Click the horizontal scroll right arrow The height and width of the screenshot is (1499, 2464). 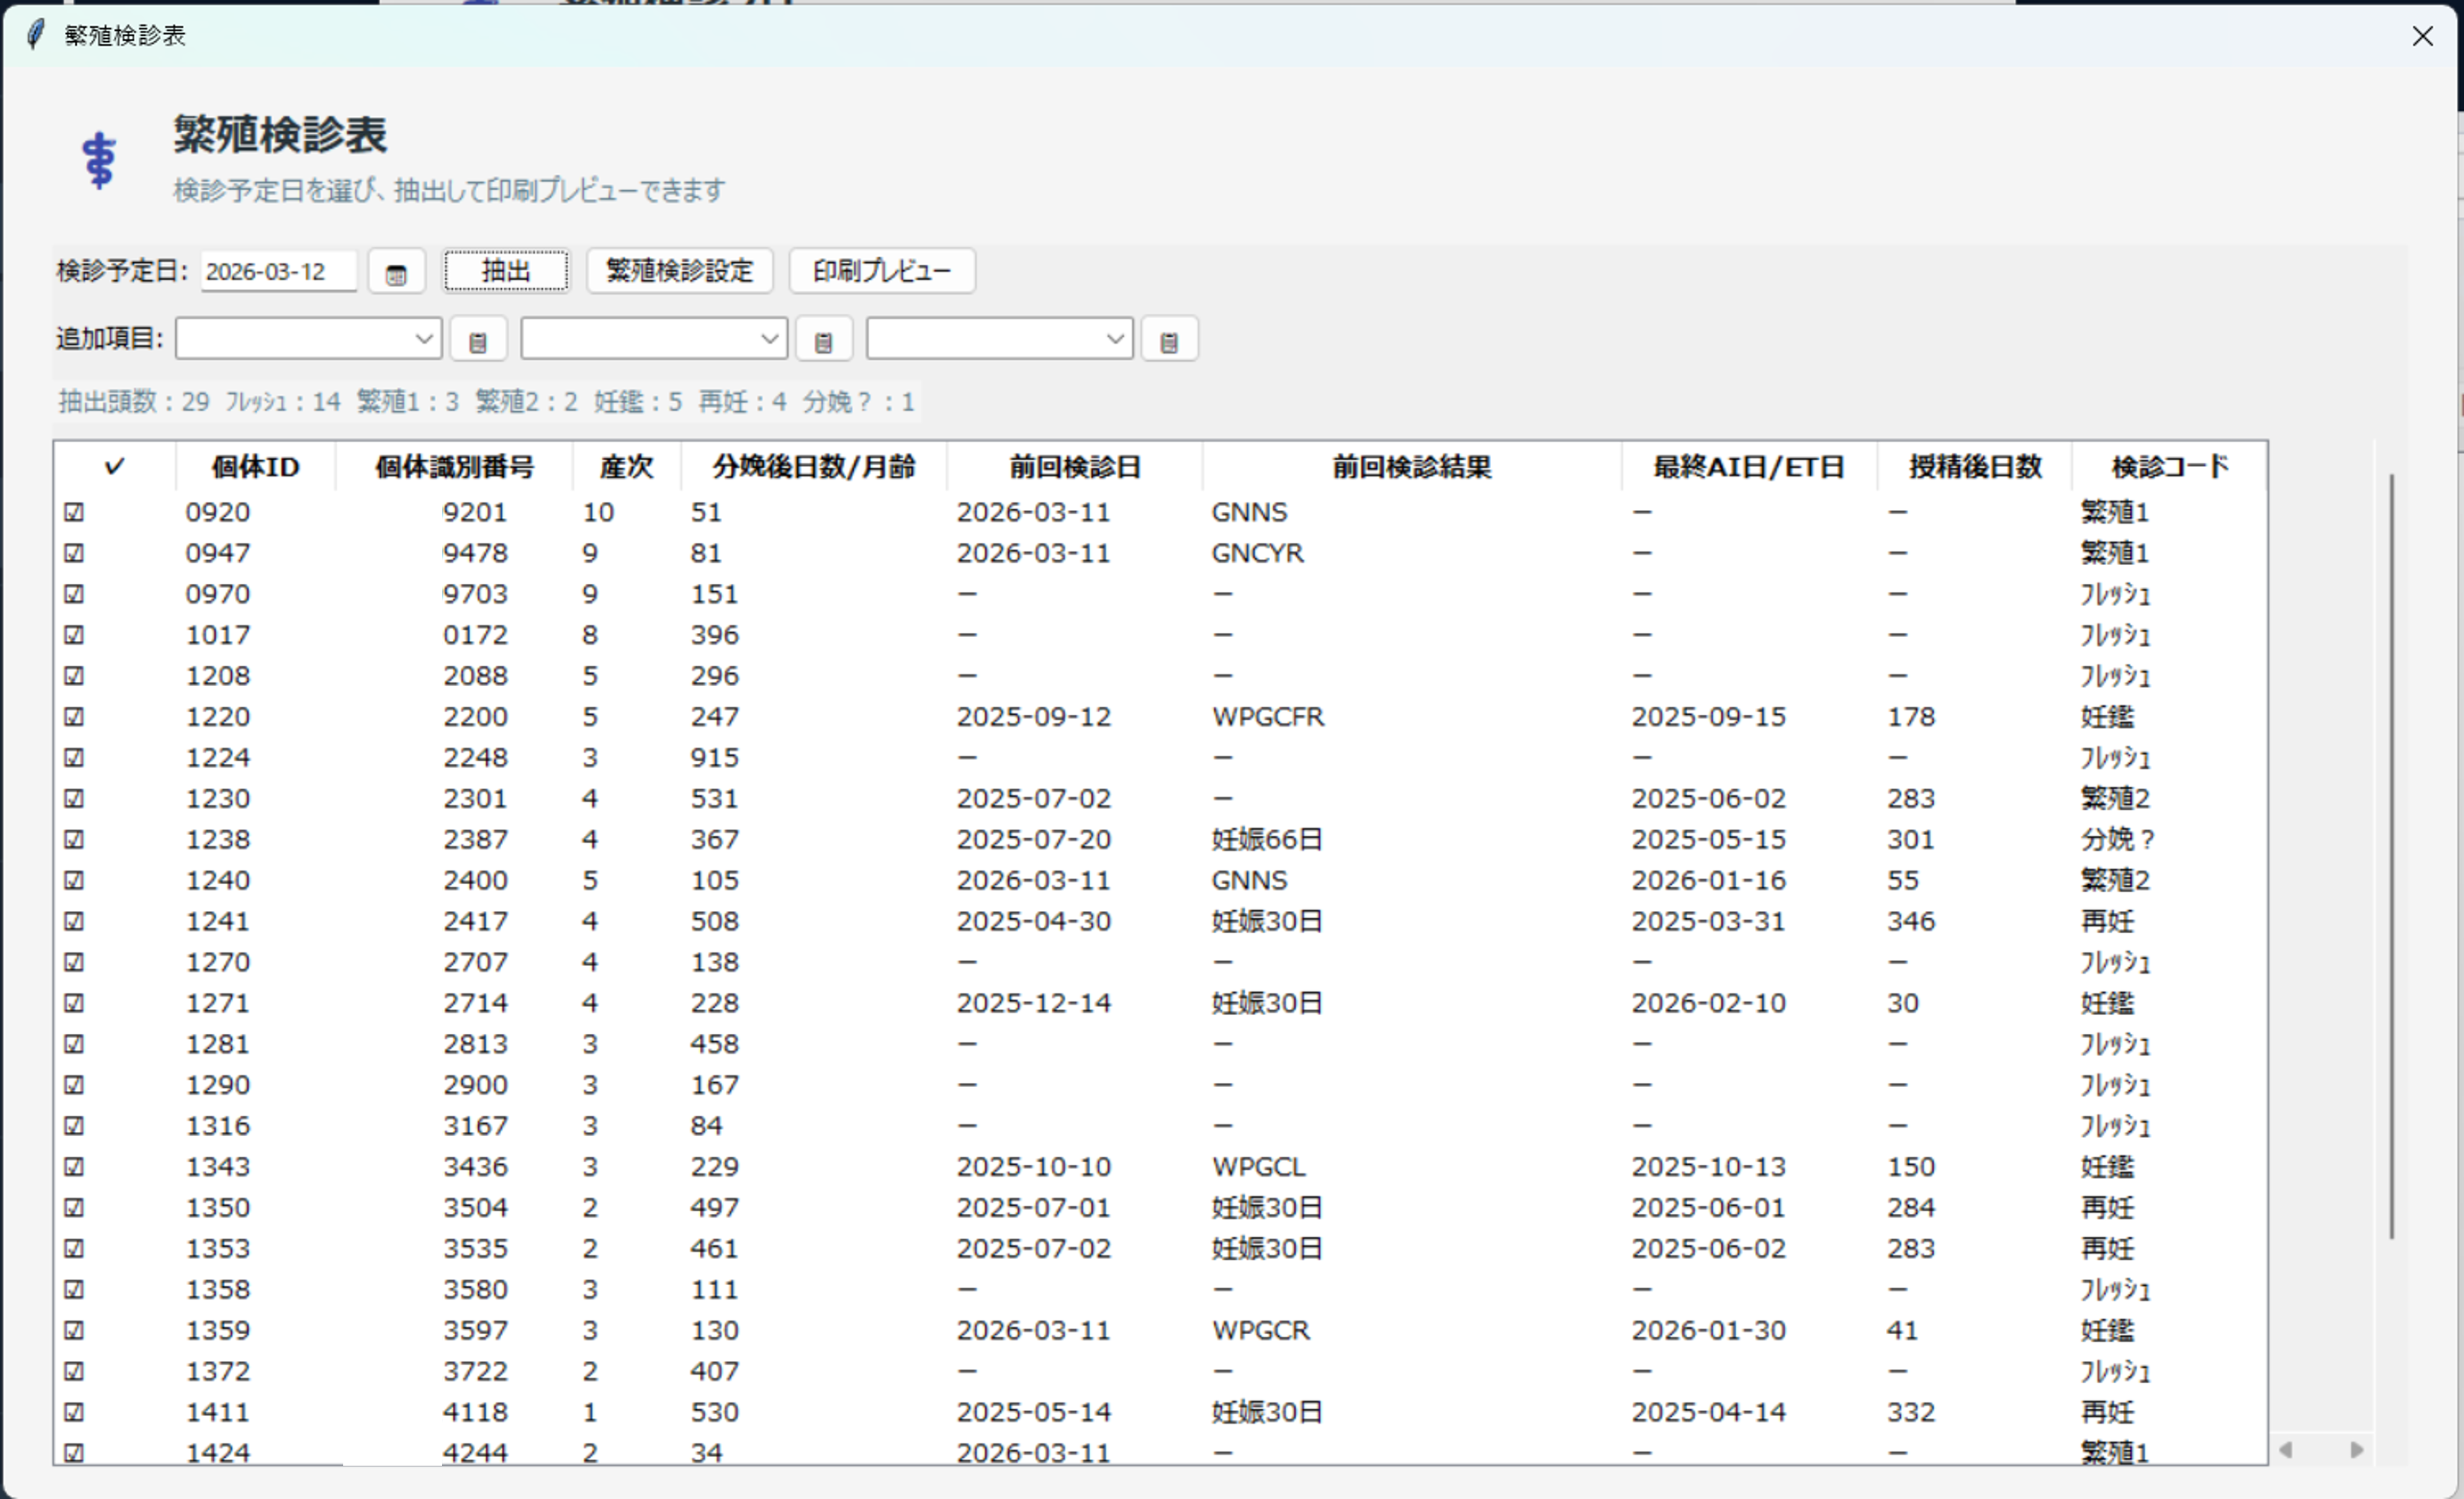[2357, 1449]
